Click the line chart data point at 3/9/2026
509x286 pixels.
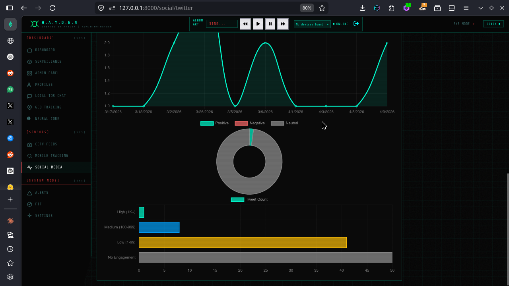(265, 43)
